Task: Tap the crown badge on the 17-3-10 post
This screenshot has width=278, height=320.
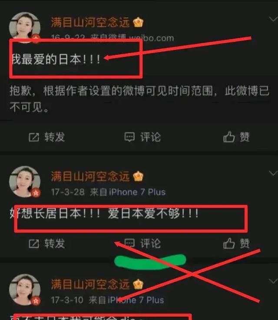Action: 138,284
